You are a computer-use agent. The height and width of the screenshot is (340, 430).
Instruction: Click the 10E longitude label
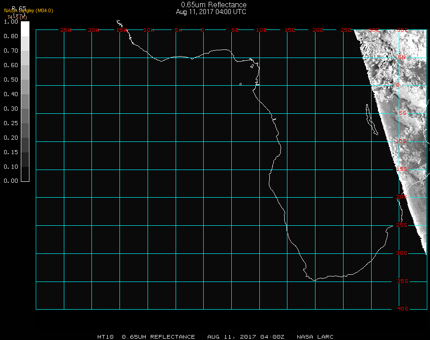pyautogui.click(x=261, y=30)
